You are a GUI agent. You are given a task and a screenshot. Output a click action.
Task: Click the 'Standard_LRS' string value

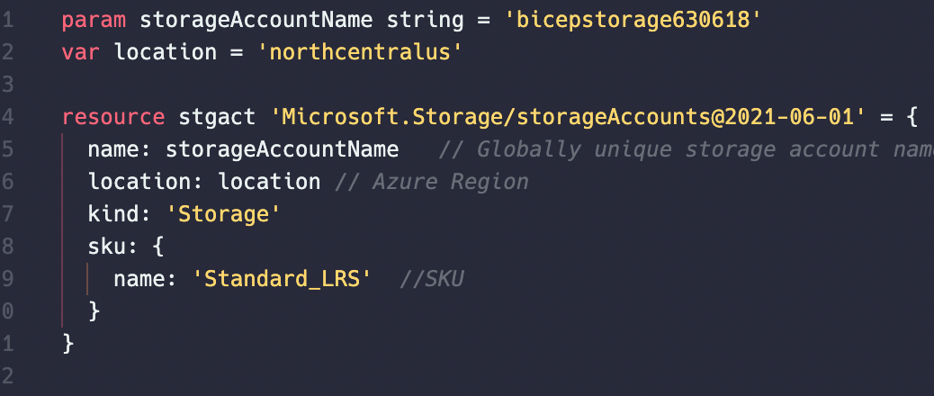click(282, 279)
